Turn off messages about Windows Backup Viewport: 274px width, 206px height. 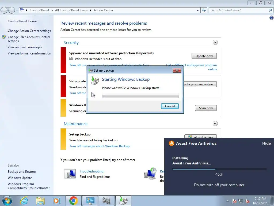99,146
